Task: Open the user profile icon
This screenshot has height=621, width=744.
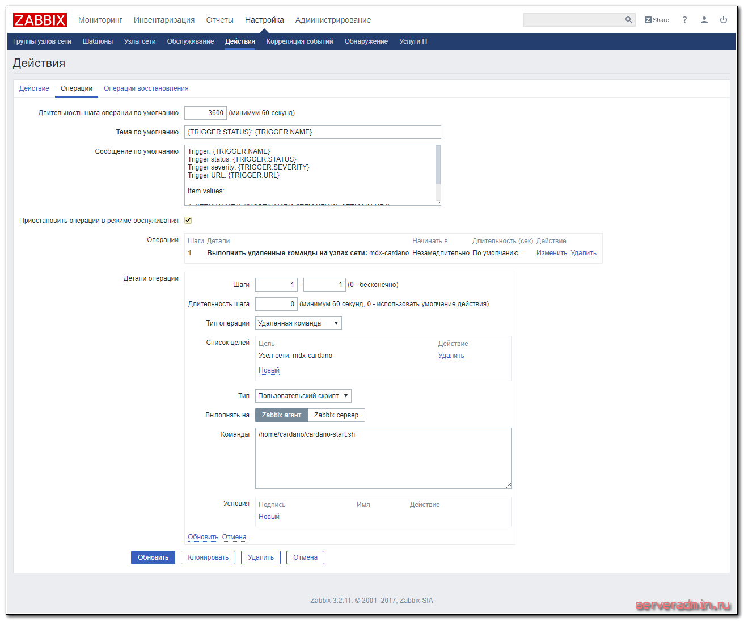Action: (704, 20)
